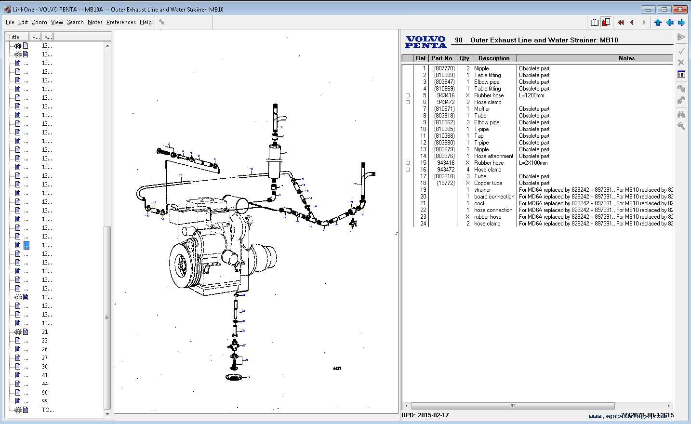Click the grey X icon in right sidebar
Image resolution: width=691 pixels, height=424 pixels.
(x=681, y=63)
